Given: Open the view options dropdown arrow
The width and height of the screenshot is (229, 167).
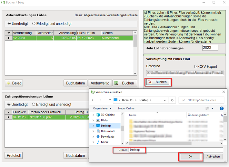Looking at the screenshot, I should click(212, 108).
